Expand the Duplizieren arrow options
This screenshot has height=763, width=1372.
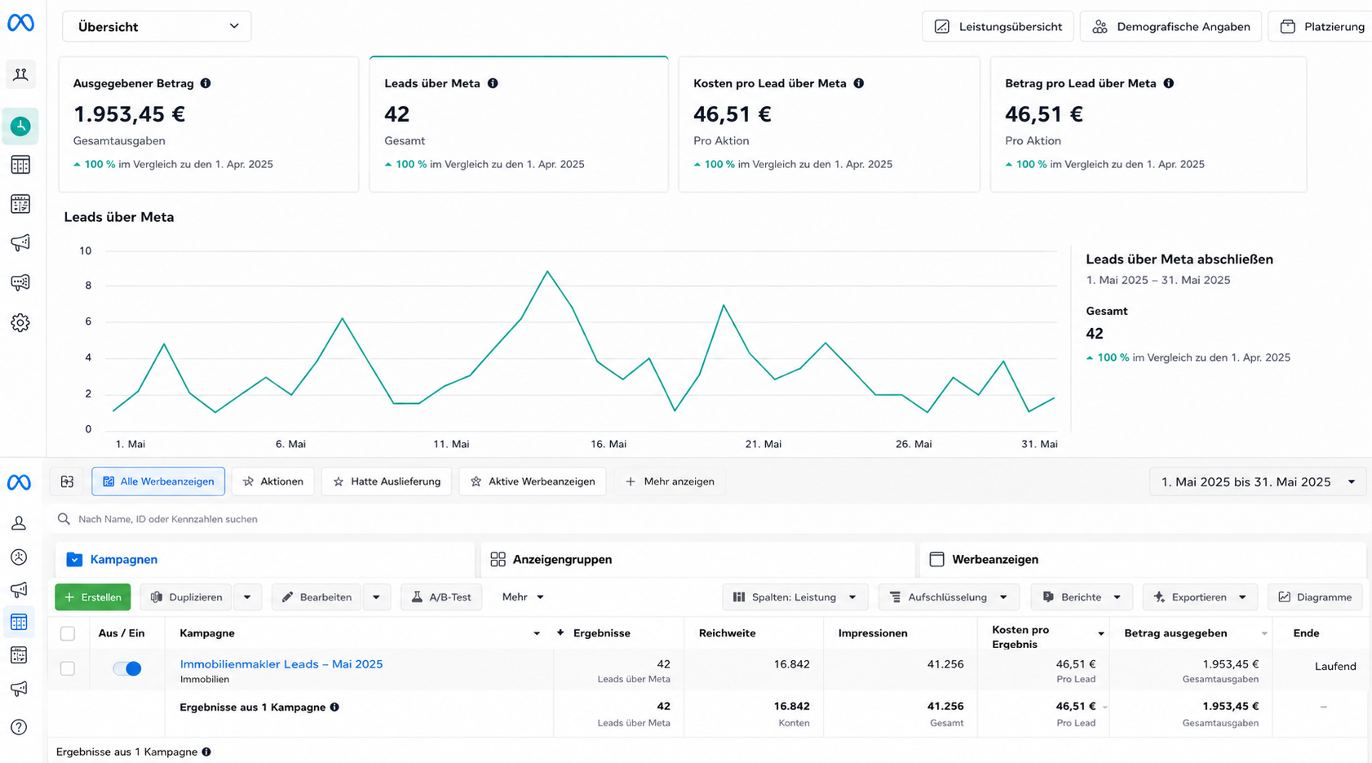[247, 597]
